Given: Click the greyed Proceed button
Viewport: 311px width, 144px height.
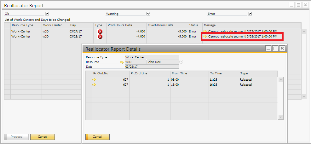Looking at the screenshot, I should [16, 137].
